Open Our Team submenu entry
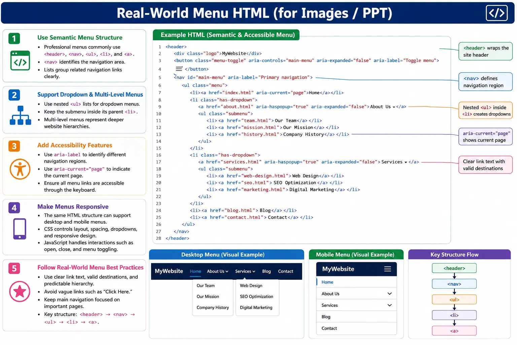The height and width of the screenshot is (345, 517). point(205,285)
